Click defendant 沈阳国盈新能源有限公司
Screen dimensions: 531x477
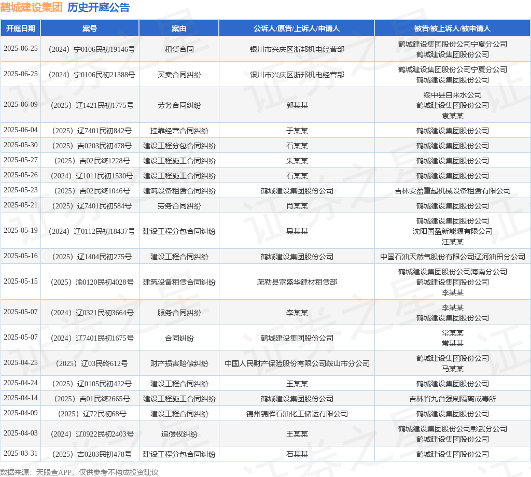(x=452, y=231)
